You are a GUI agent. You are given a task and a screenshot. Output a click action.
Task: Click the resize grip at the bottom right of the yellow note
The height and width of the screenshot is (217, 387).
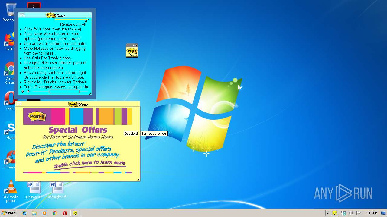(x=138, y=180)
